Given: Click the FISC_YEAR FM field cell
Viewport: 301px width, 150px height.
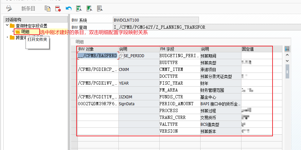Looking at the screenshot, I should pos(180,83).
